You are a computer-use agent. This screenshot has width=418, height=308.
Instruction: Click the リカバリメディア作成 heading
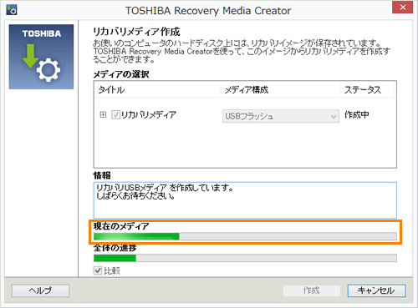[136, 32]
